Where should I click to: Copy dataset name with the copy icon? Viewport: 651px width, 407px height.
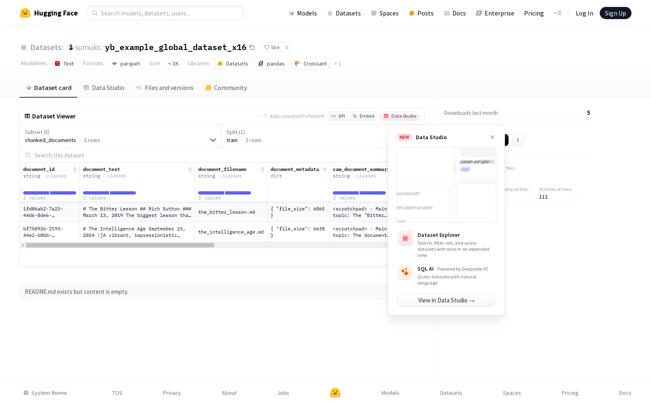(252, 48)
